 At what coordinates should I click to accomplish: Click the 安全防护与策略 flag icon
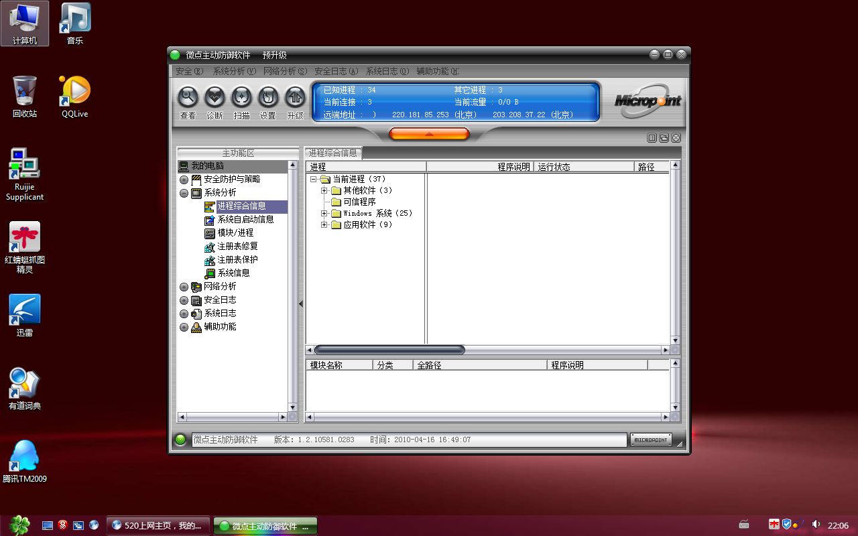tap(196, 180)
